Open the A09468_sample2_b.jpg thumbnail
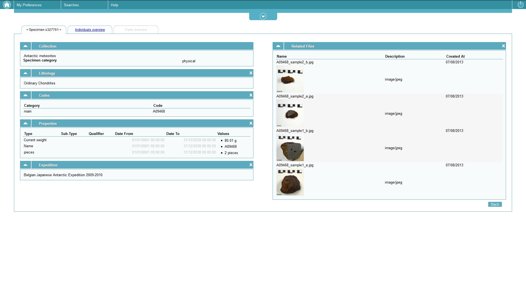526x295 pixels. (x=290, y=79)
